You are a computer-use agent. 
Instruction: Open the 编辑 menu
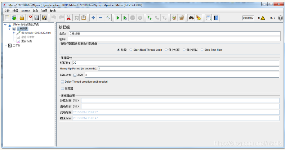[x=15, y=11]
